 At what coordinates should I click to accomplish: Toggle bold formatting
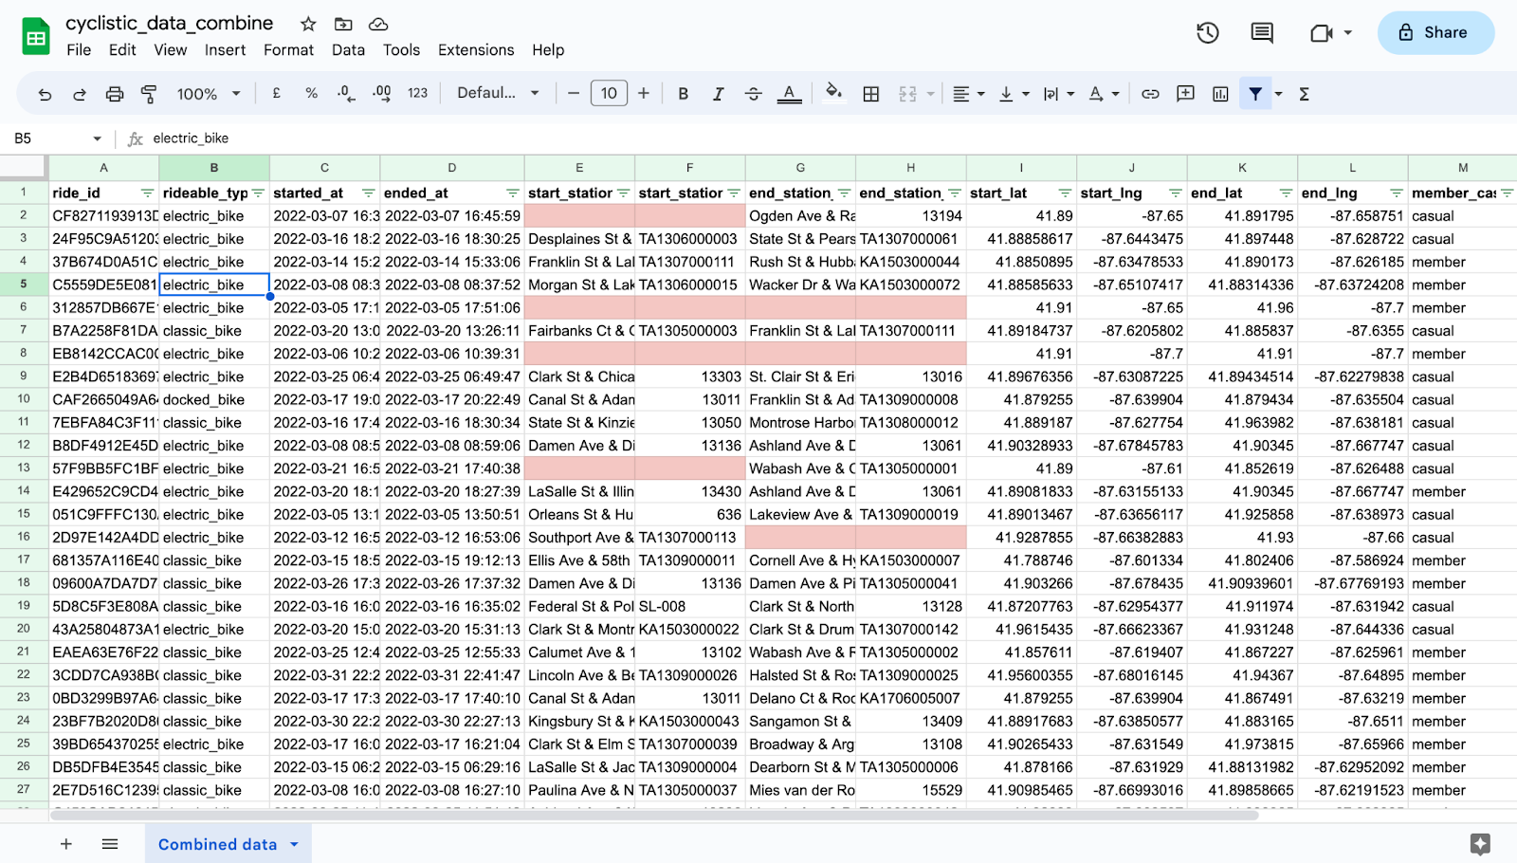click(682, 93)
